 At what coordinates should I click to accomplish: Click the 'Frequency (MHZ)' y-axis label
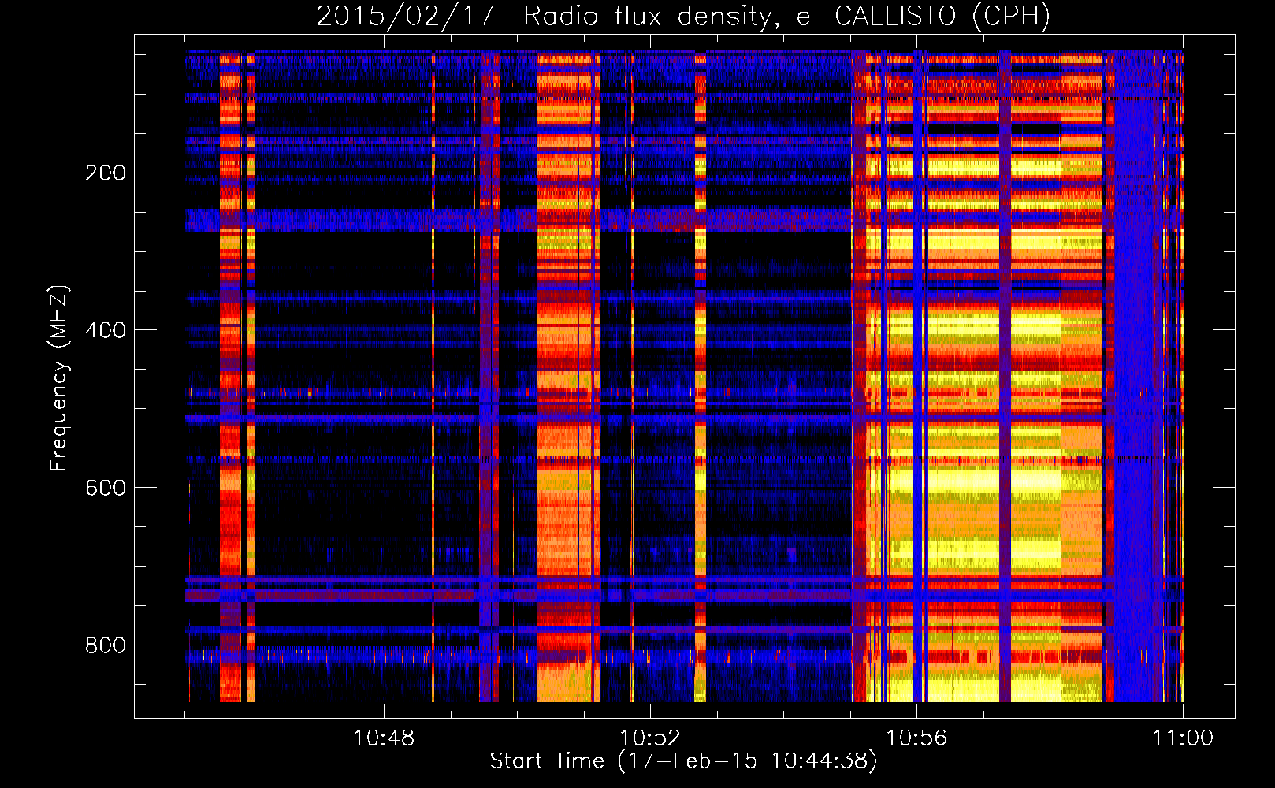pos(59,378)
